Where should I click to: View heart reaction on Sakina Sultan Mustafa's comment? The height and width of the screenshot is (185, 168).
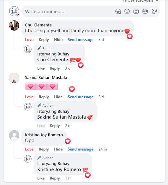pos(72,89)
